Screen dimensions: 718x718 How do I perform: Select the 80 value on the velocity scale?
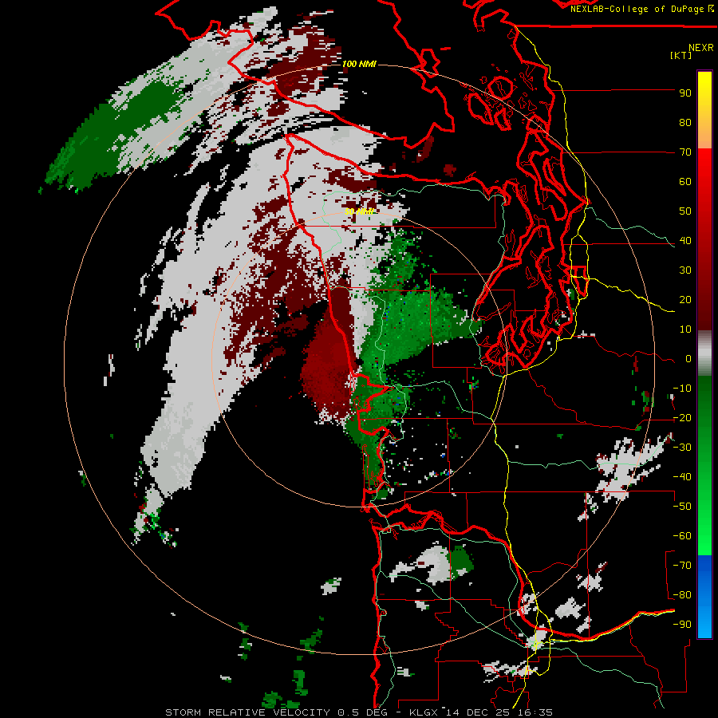click(x=685, y=122)
